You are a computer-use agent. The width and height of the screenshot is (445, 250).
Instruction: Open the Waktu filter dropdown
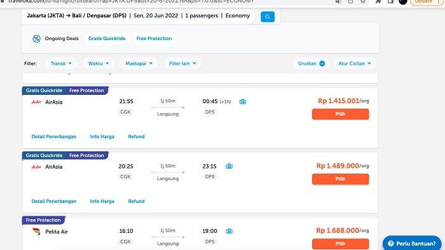99,64
